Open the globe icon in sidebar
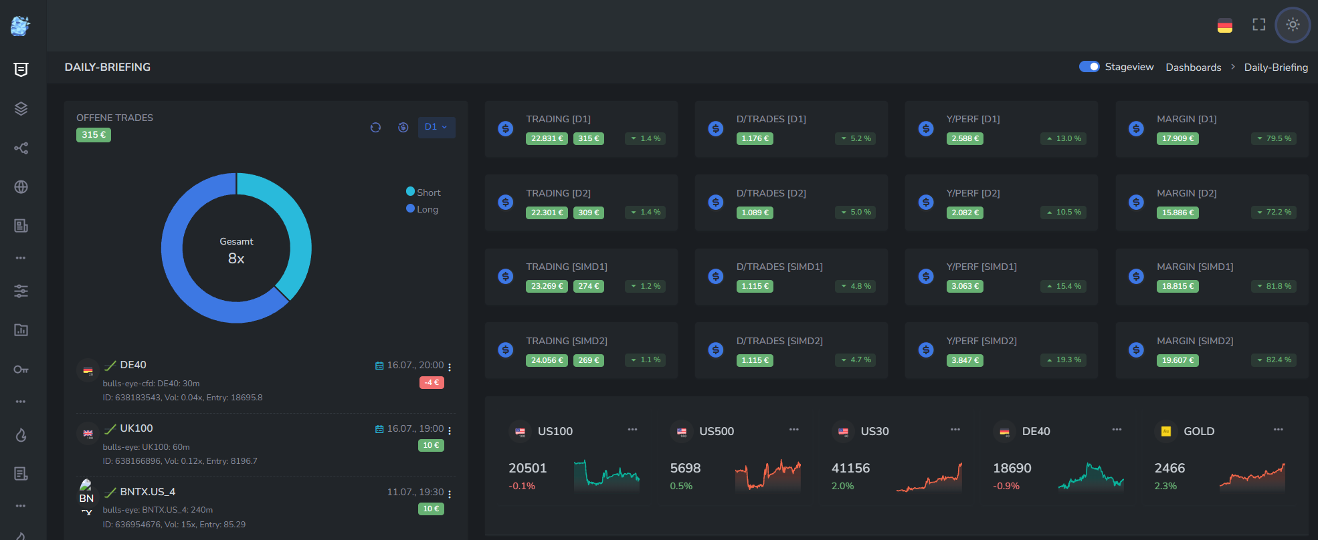 point(21,187)
